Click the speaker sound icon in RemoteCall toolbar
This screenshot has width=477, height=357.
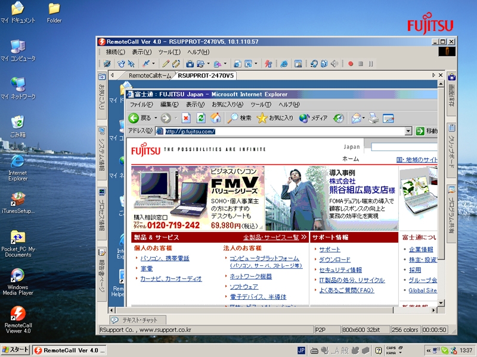(334, 64)
